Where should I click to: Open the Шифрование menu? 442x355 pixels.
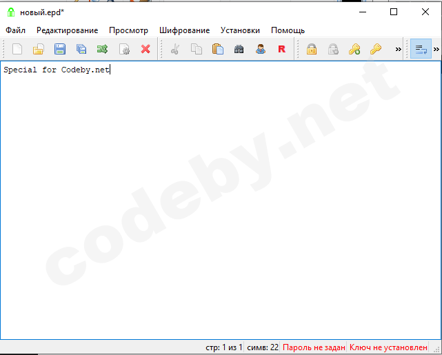pos(184,30)
